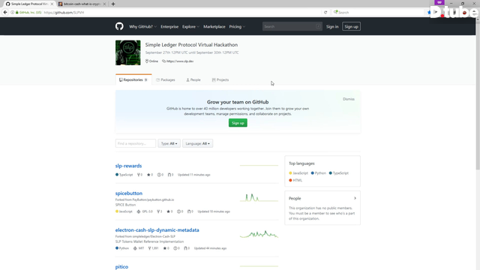Screen dimensions: 480x270
Task: Open the spicebutton repository
Action: pyautogui.click(x=129, y=193)
